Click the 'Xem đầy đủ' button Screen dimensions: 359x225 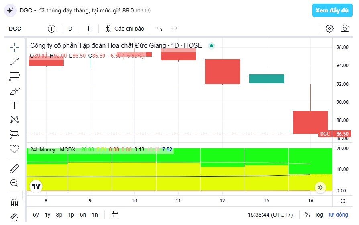coord(332,10)
